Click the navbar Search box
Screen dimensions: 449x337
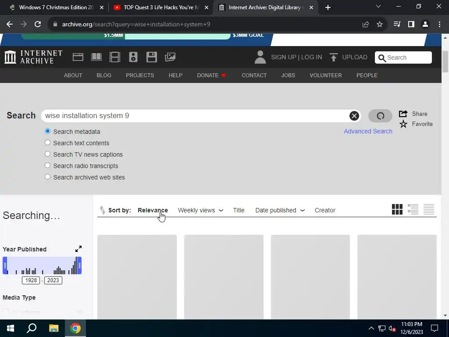(x=403, y=57)
